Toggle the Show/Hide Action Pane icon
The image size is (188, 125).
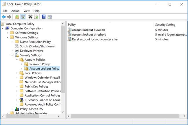click(50, 17)
